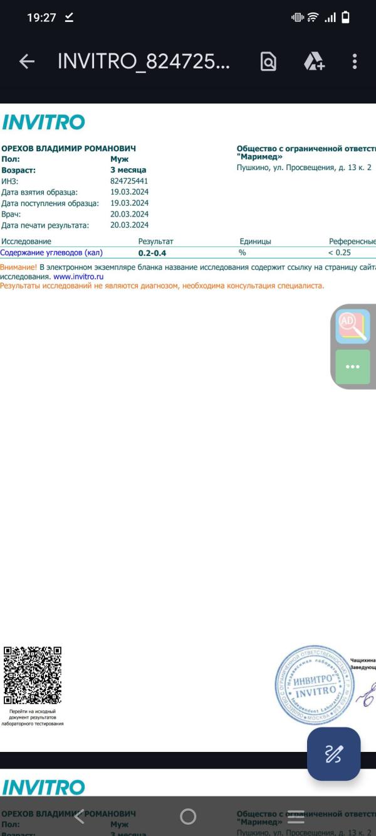Open the find-in-document search icon
Image resolution: width=376 pixels, height=836 pixels.
click(268, 61)
